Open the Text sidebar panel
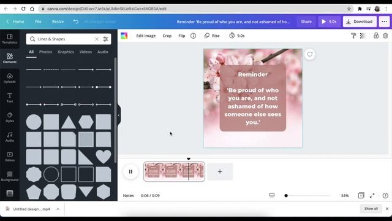This screenshot has width=392, height=221. pos(10,98)
